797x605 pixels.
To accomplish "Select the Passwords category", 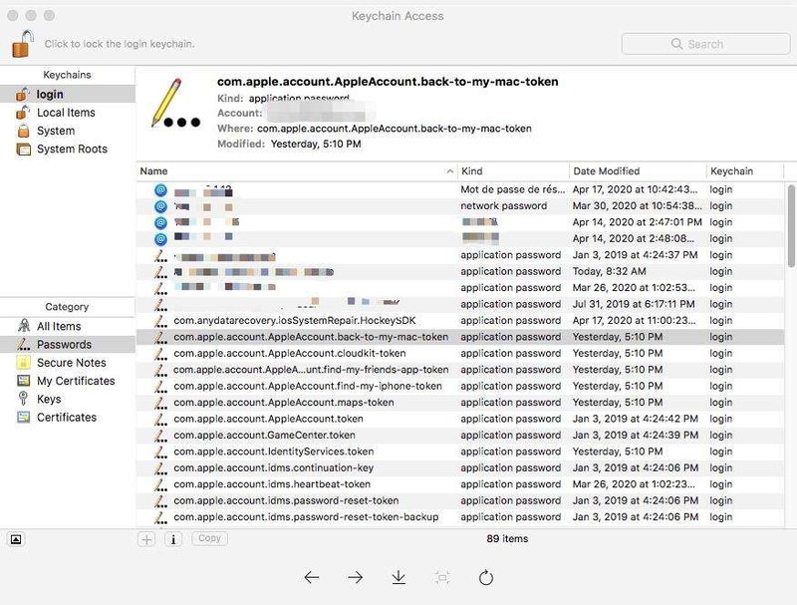I will tap(68, 344).
